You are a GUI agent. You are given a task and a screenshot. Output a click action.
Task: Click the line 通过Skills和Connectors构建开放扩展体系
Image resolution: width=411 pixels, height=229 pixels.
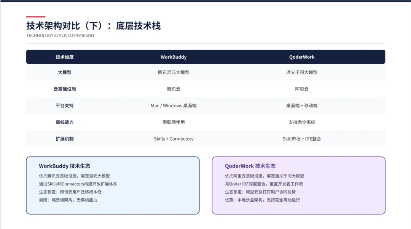[x=78, y=184]
